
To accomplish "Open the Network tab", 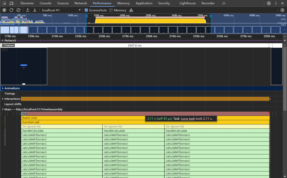I will (81, 3).
